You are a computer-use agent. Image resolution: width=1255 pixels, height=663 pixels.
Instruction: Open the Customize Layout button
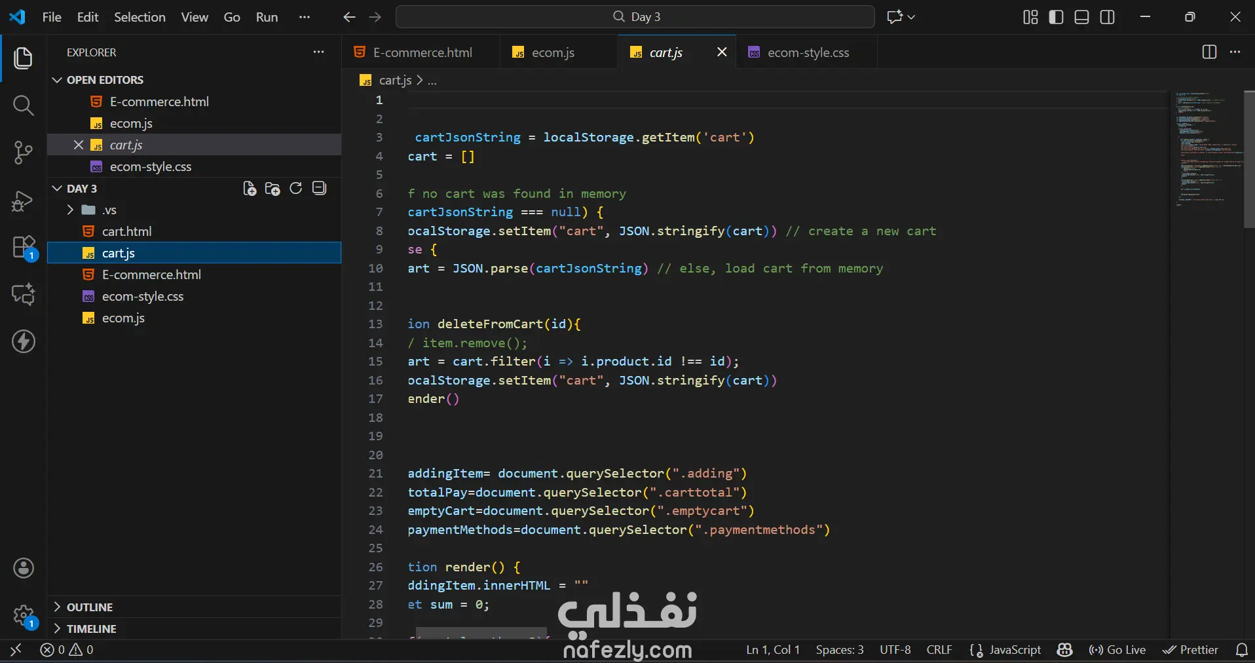[1030, 17]
